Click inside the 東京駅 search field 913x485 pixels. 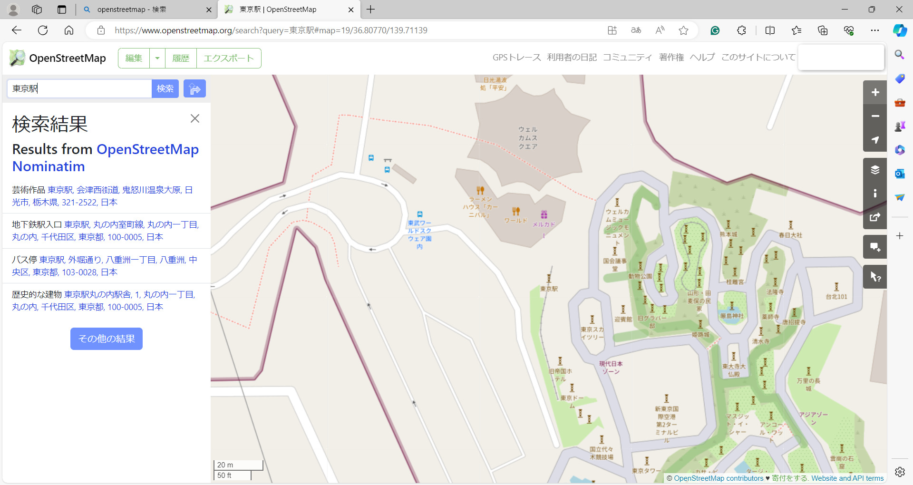click(x=78, y=88)
